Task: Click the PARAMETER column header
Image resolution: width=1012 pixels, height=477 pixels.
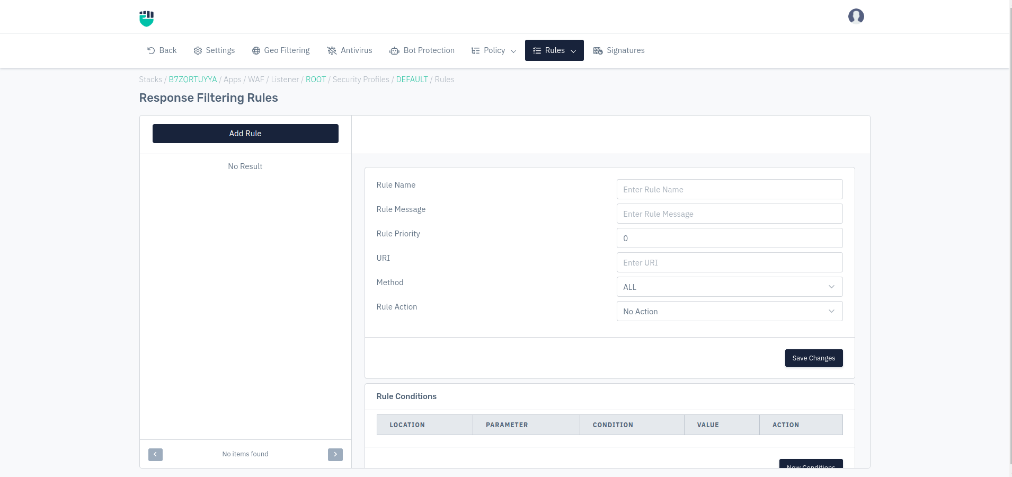Action: pos(526,425)
